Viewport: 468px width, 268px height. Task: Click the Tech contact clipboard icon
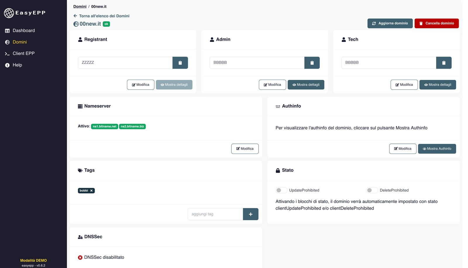pos(443,63)
